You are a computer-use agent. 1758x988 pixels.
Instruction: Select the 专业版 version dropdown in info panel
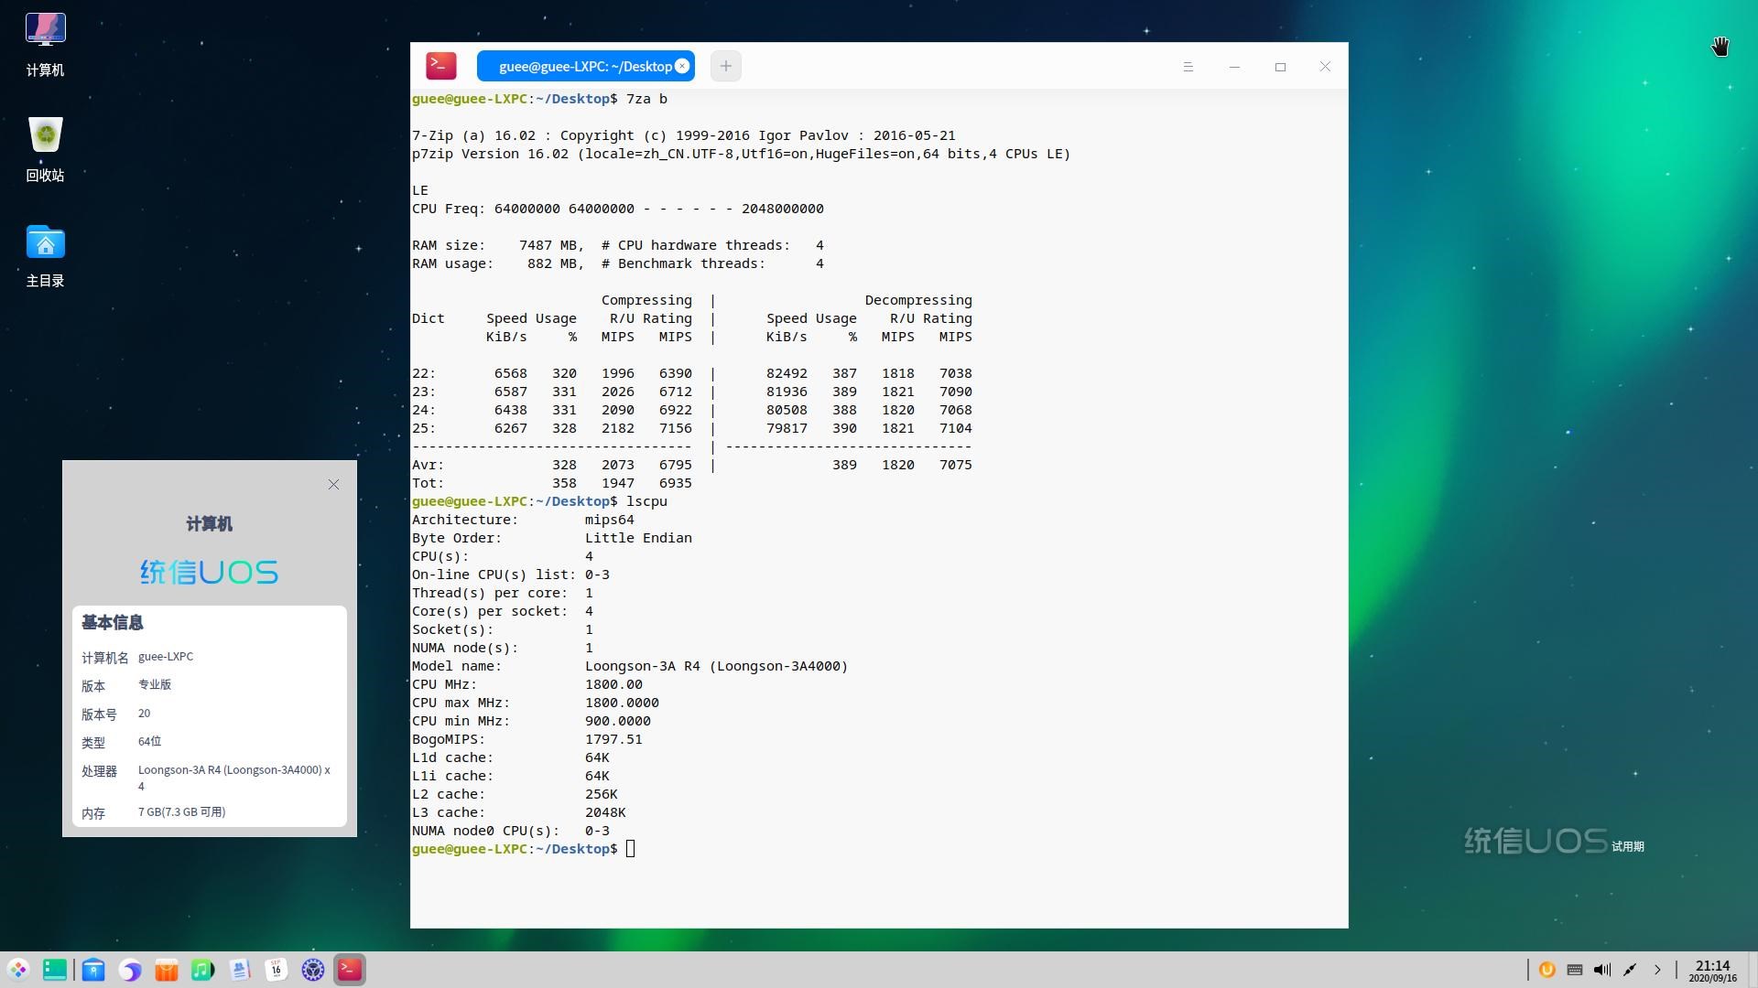155,684
